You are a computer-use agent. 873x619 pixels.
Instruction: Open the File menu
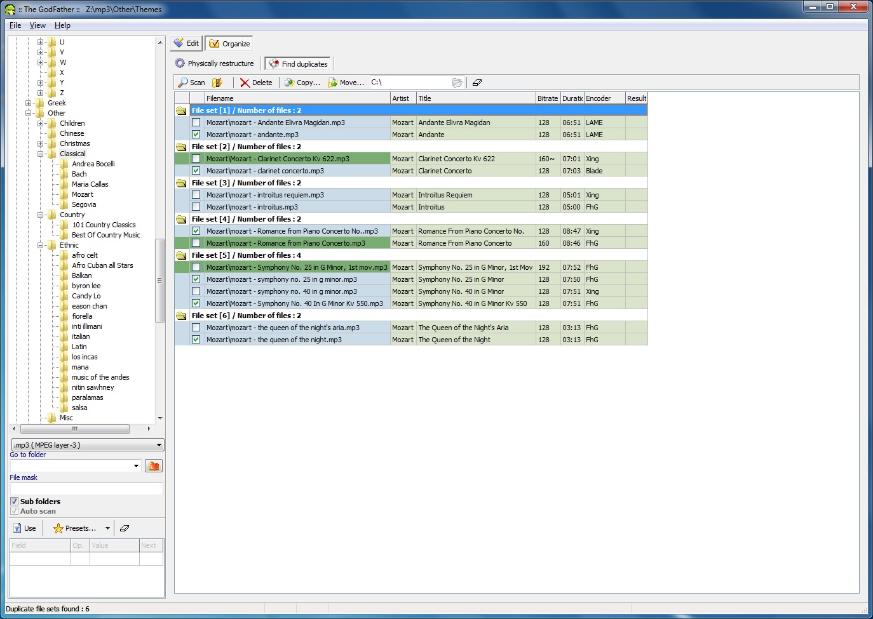[15, 25]
